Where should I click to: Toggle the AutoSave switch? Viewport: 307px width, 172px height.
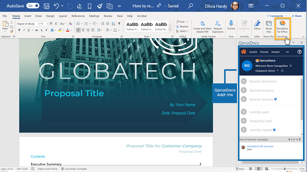pyautogui.click(x=33, y=6)
